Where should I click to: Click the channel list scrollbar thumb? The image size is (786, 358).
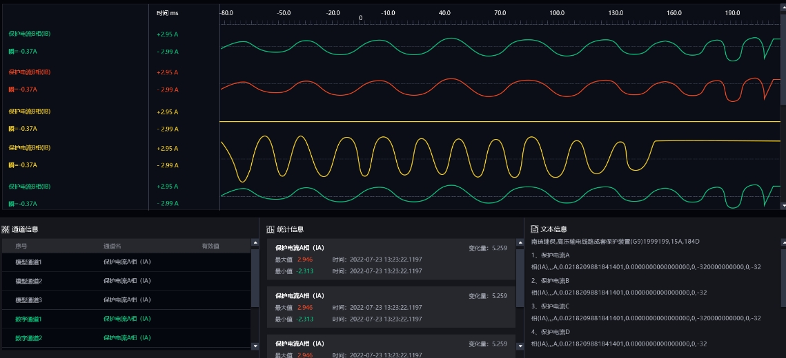[x=255, y=277]
